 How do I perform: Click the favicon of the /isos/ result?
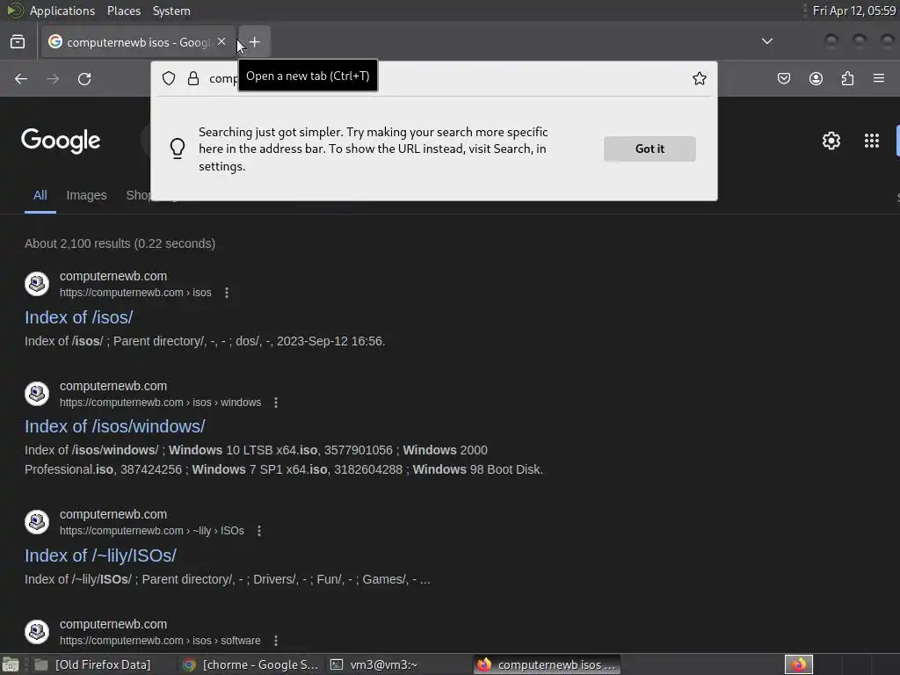coord(37,284)
